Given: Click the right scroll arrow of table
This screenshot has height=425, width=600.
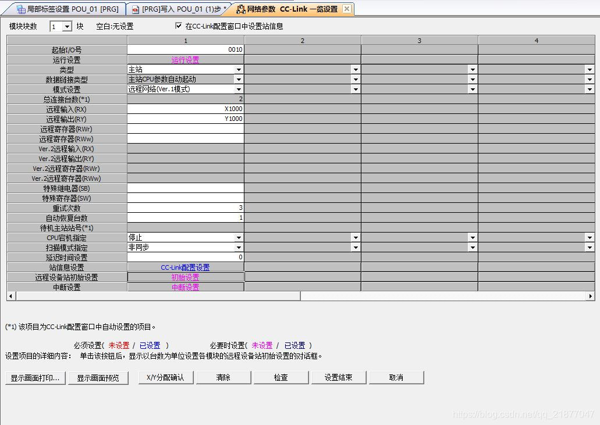Looking at the screenshot, I should tap(591, 296).
